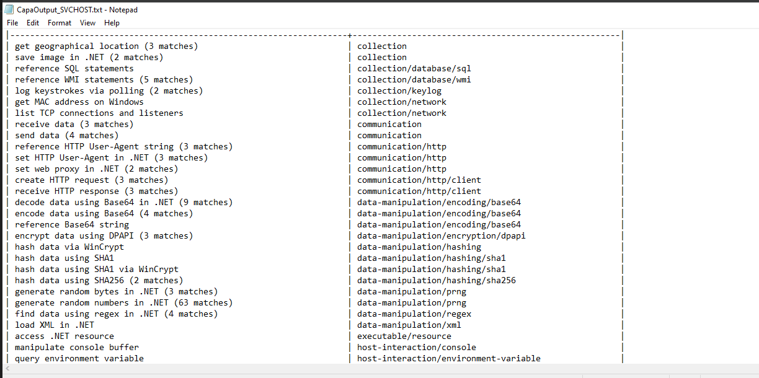The image size is (759, 378).
Task: Click the 'access .NET resource' line
Action: tap(64, 336)
